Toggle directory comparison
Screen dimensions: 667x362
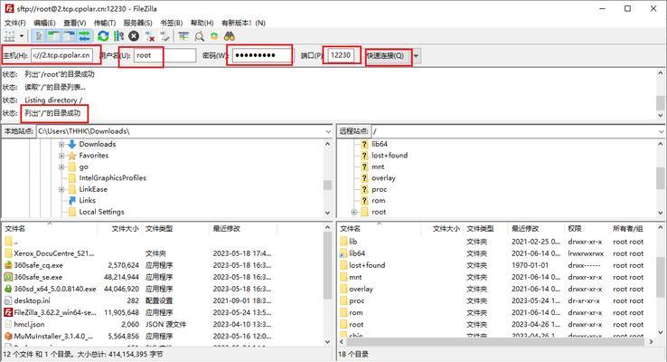pos(199,36)
